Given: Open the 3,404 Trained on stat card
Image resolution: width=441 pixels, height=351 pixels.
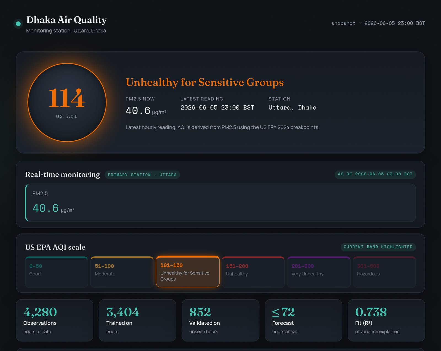Looking at the screenshot, I should pos(138,320).
